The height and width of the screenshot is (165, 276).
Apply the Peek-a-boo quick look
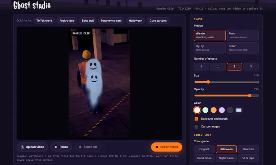click(x=67, y=21)
